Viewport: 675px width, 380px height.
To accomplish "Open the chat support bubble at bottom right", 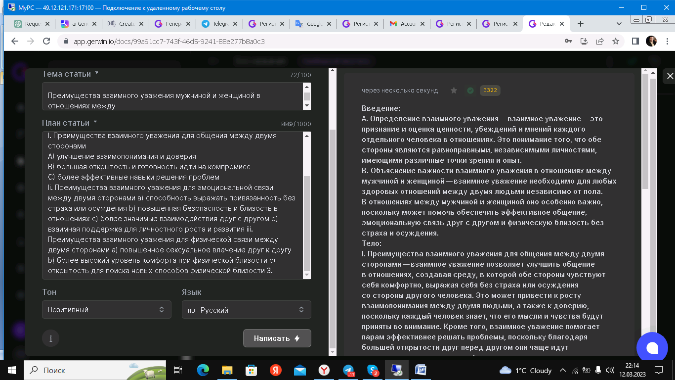I will pyautogui.click(x=652, y=347).
